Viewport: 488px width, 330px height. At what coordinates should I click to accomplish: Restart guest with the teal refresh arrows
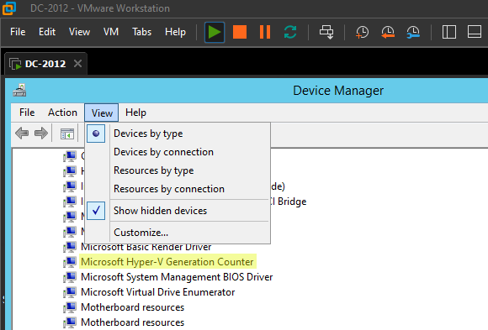tap(290, 32)
